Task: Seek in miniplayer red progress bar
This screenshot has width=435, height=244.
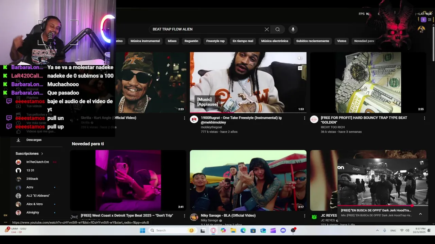Action: tap(383, 205)
